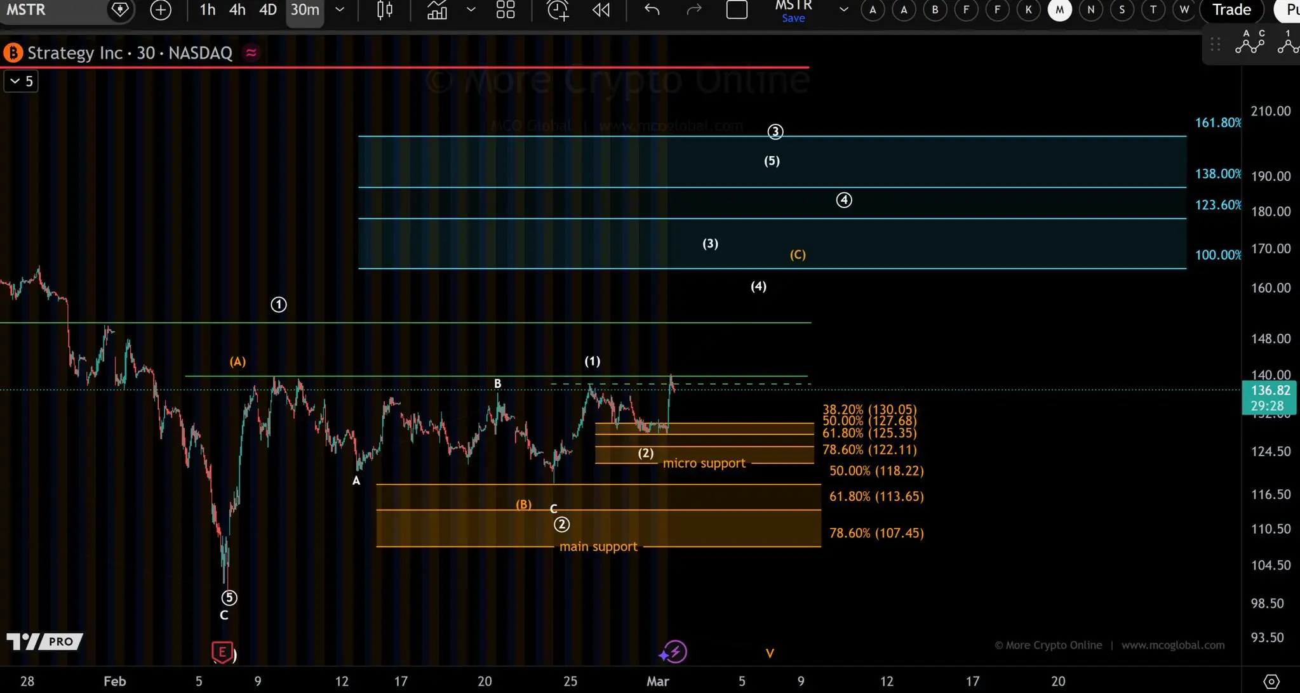Open chart settings gear at bottom right
Screen dimensions: 1300x693
pyautogui.click(x=1271, y=681)
